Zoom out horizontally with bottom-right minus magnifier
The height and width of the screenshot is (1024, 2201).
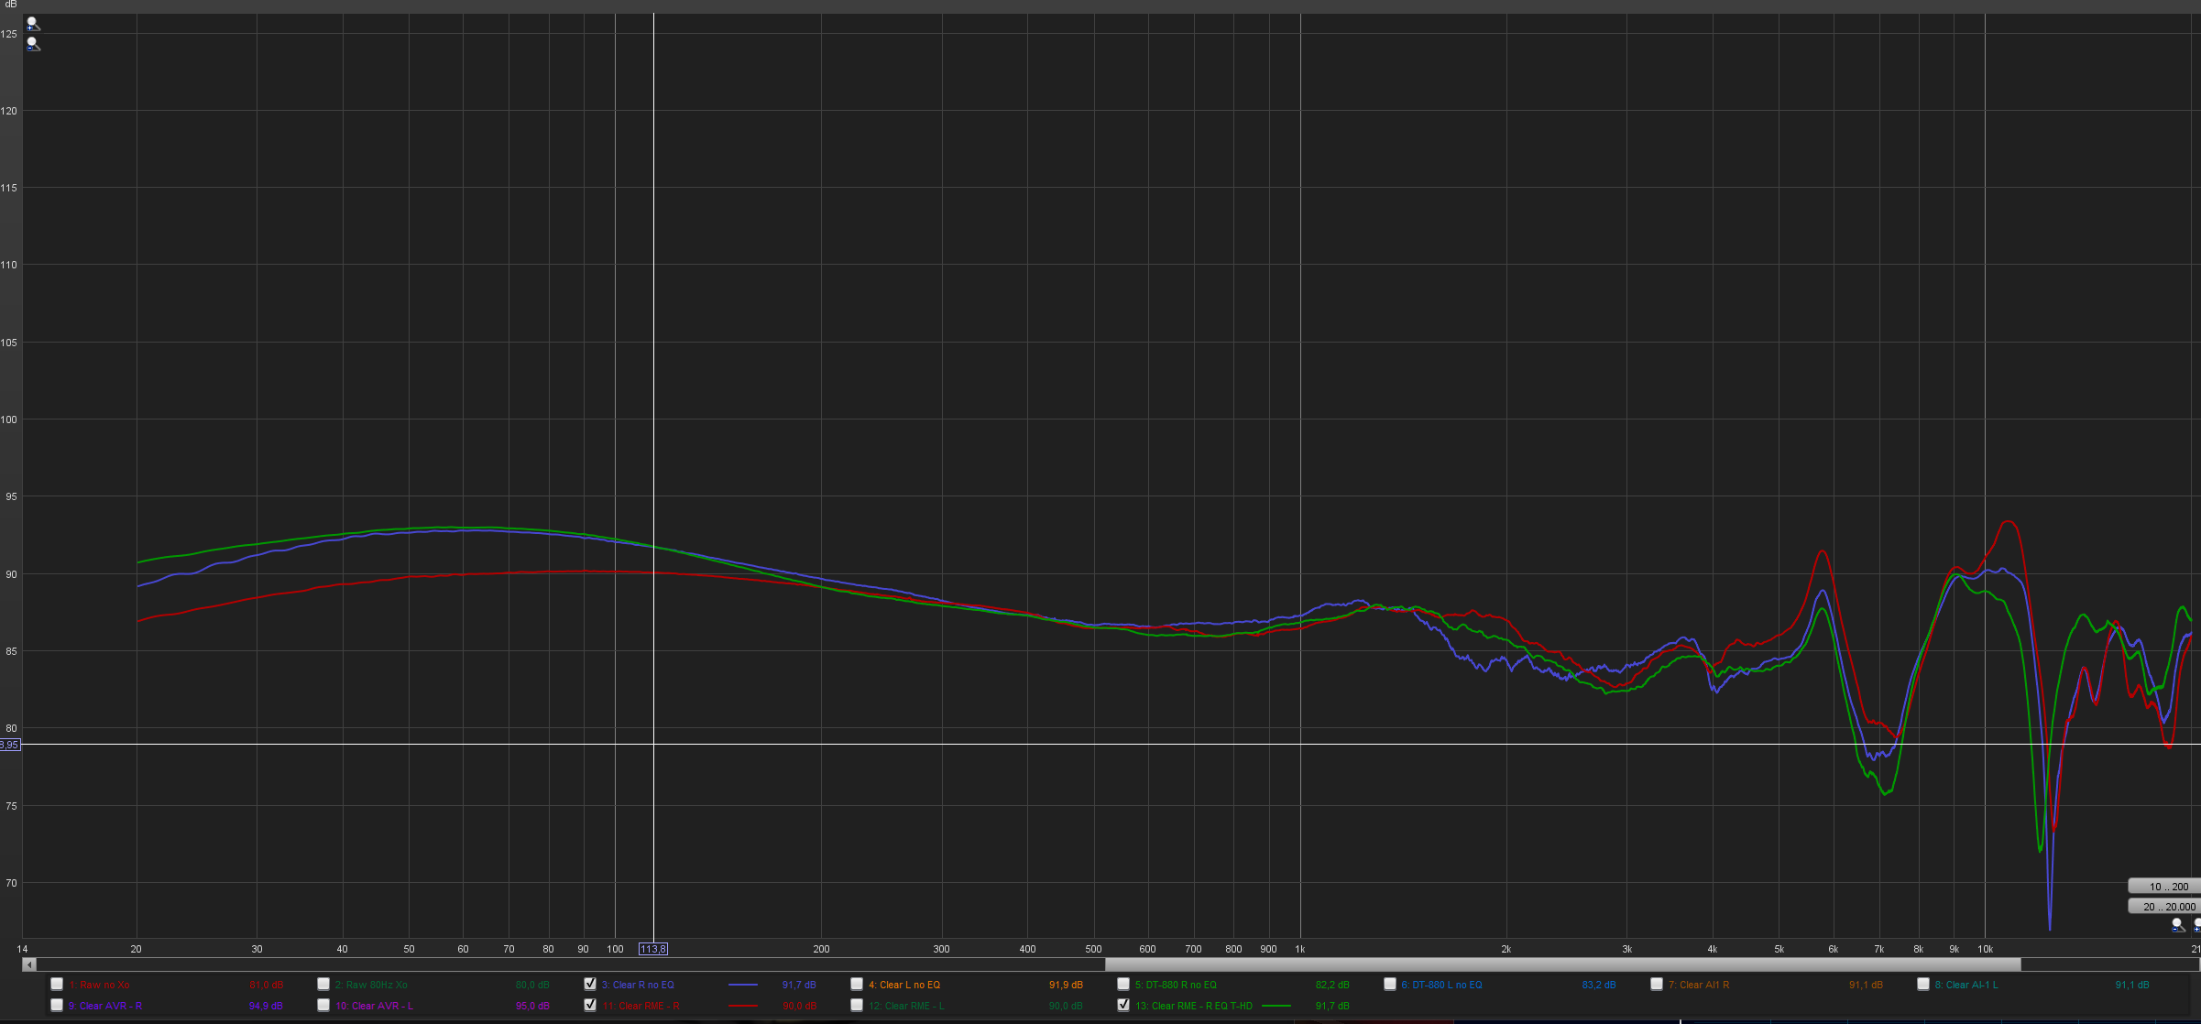2179,925
